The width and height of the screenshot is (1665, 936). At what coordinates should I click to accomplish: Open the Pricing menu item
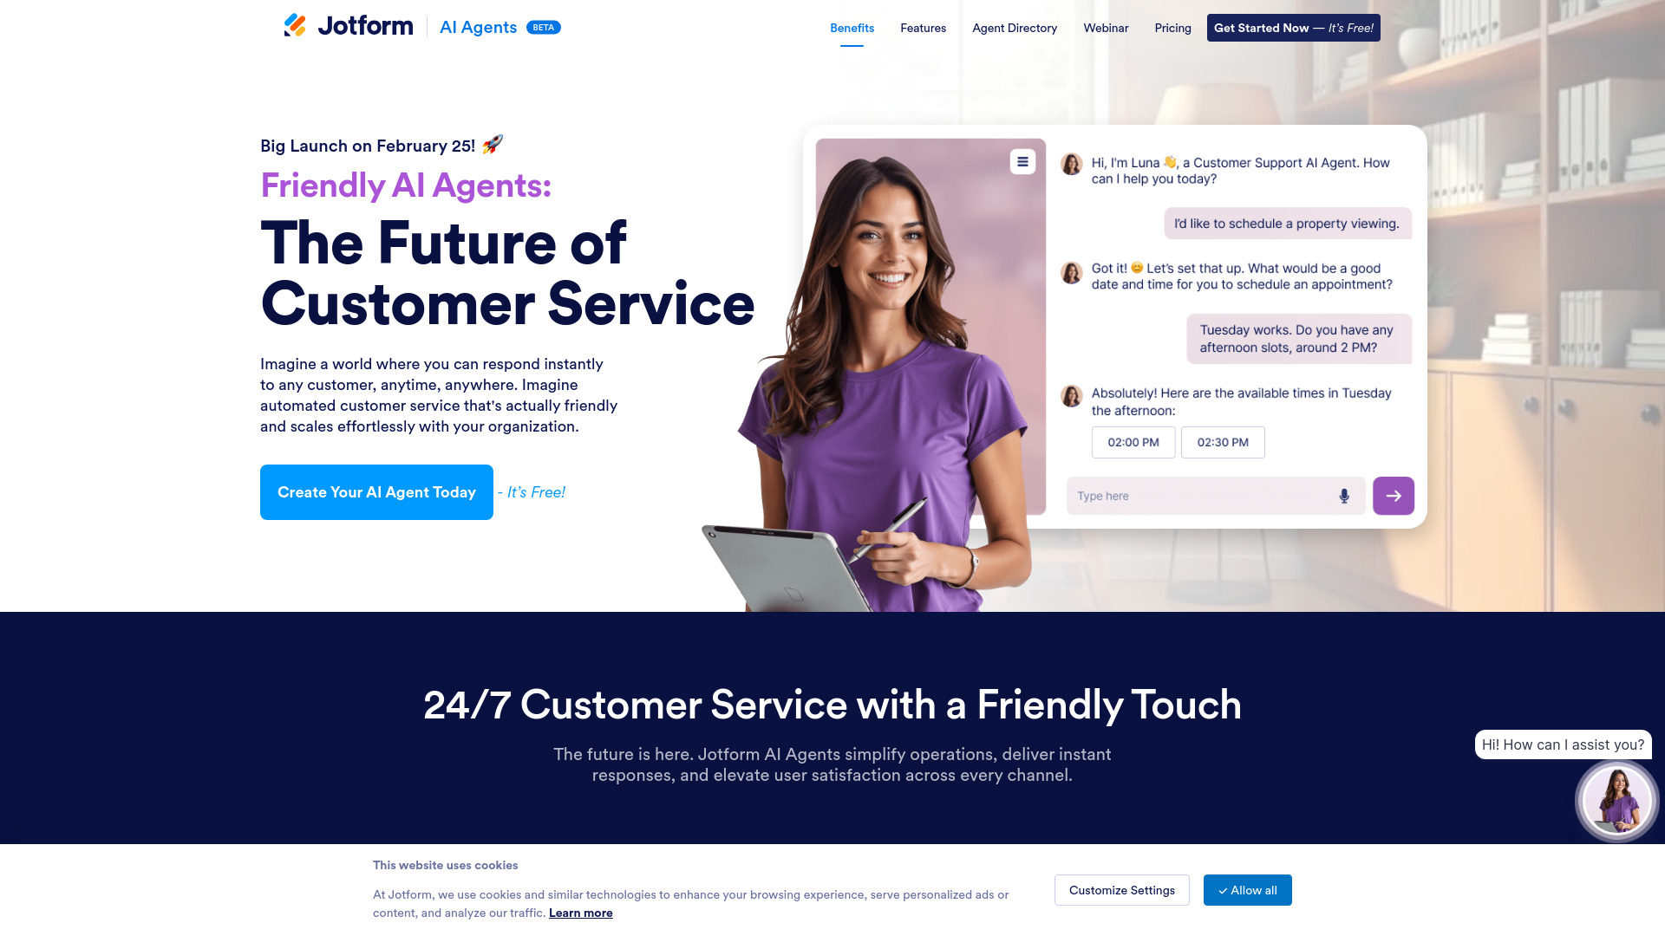[x=1172, y=26]
